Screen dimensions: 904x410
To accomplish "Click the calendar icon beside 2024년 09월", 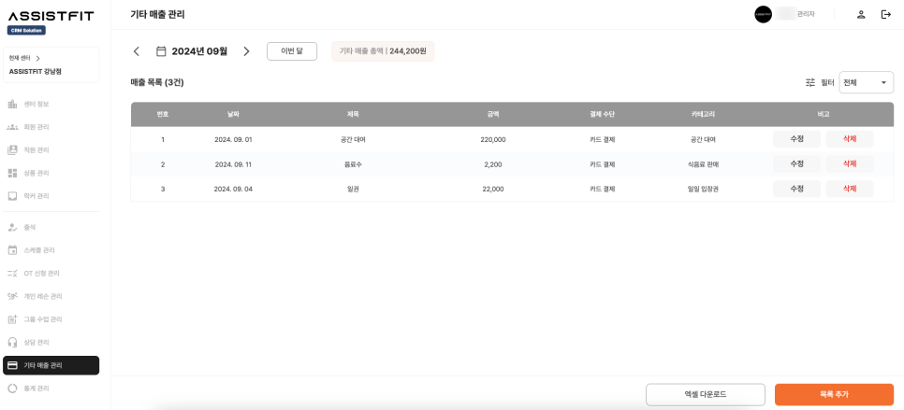I will pos(161,51).
